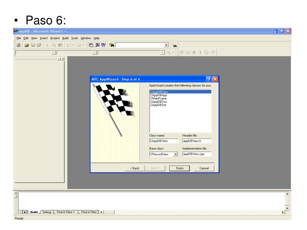Click the Stop Build icon
Viewport: 307px width, 230px height.
(x=194, y=52)
